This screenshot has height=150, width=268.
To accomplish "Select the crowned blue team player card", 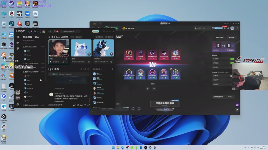I will tap(176, 74).
